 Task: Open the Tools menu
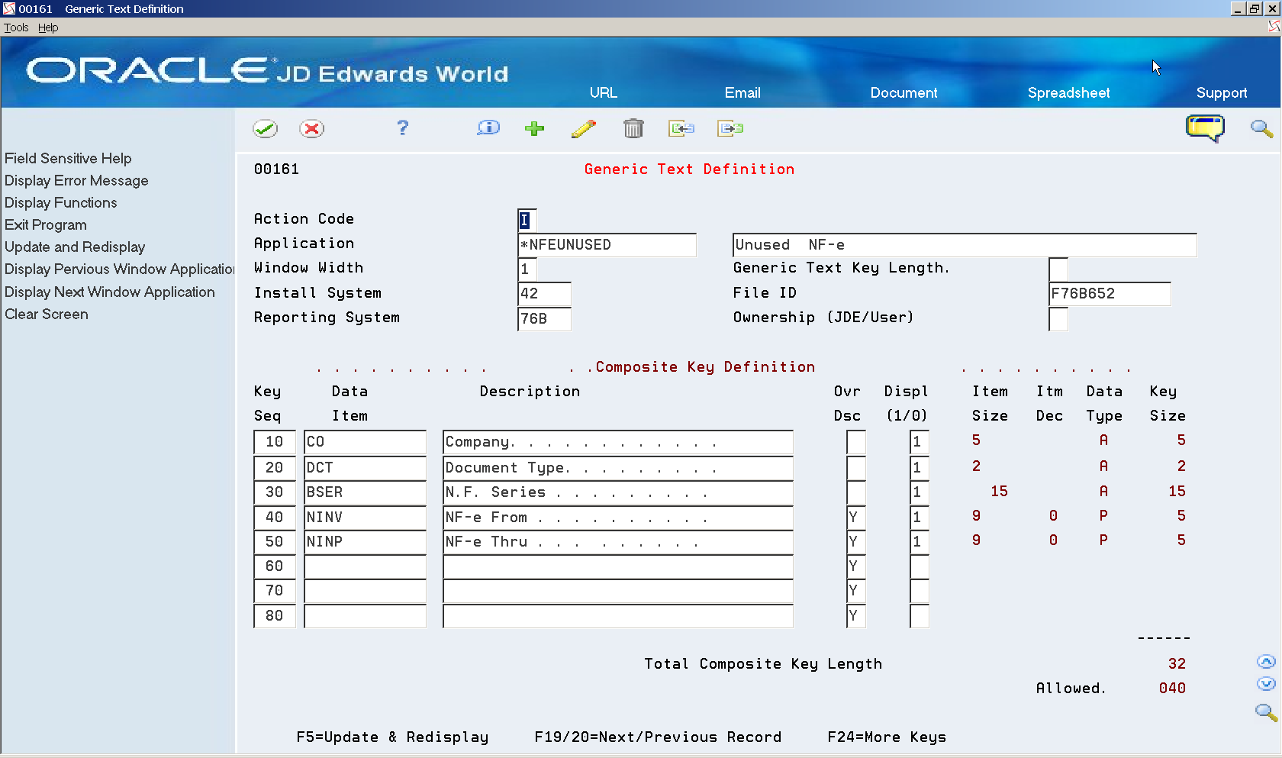(x=16, y=27)
